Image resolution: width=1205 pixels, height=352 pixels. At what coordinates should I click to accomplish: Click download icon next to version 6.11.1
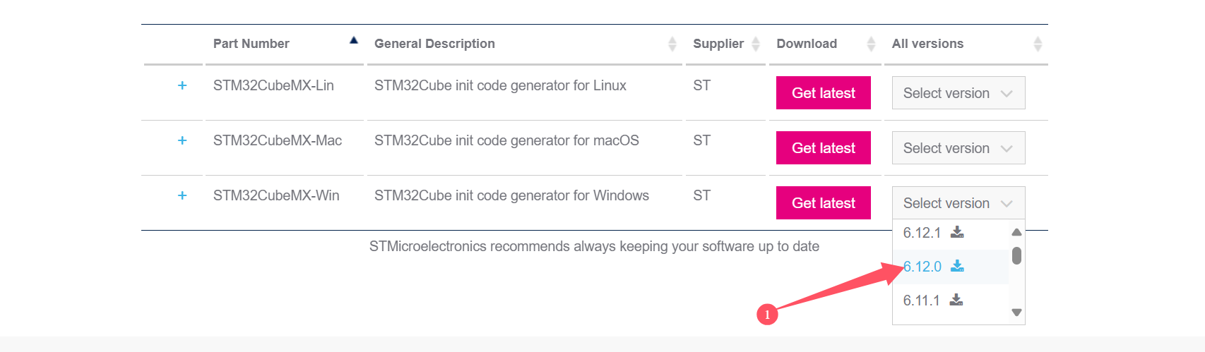click(956, 300)
